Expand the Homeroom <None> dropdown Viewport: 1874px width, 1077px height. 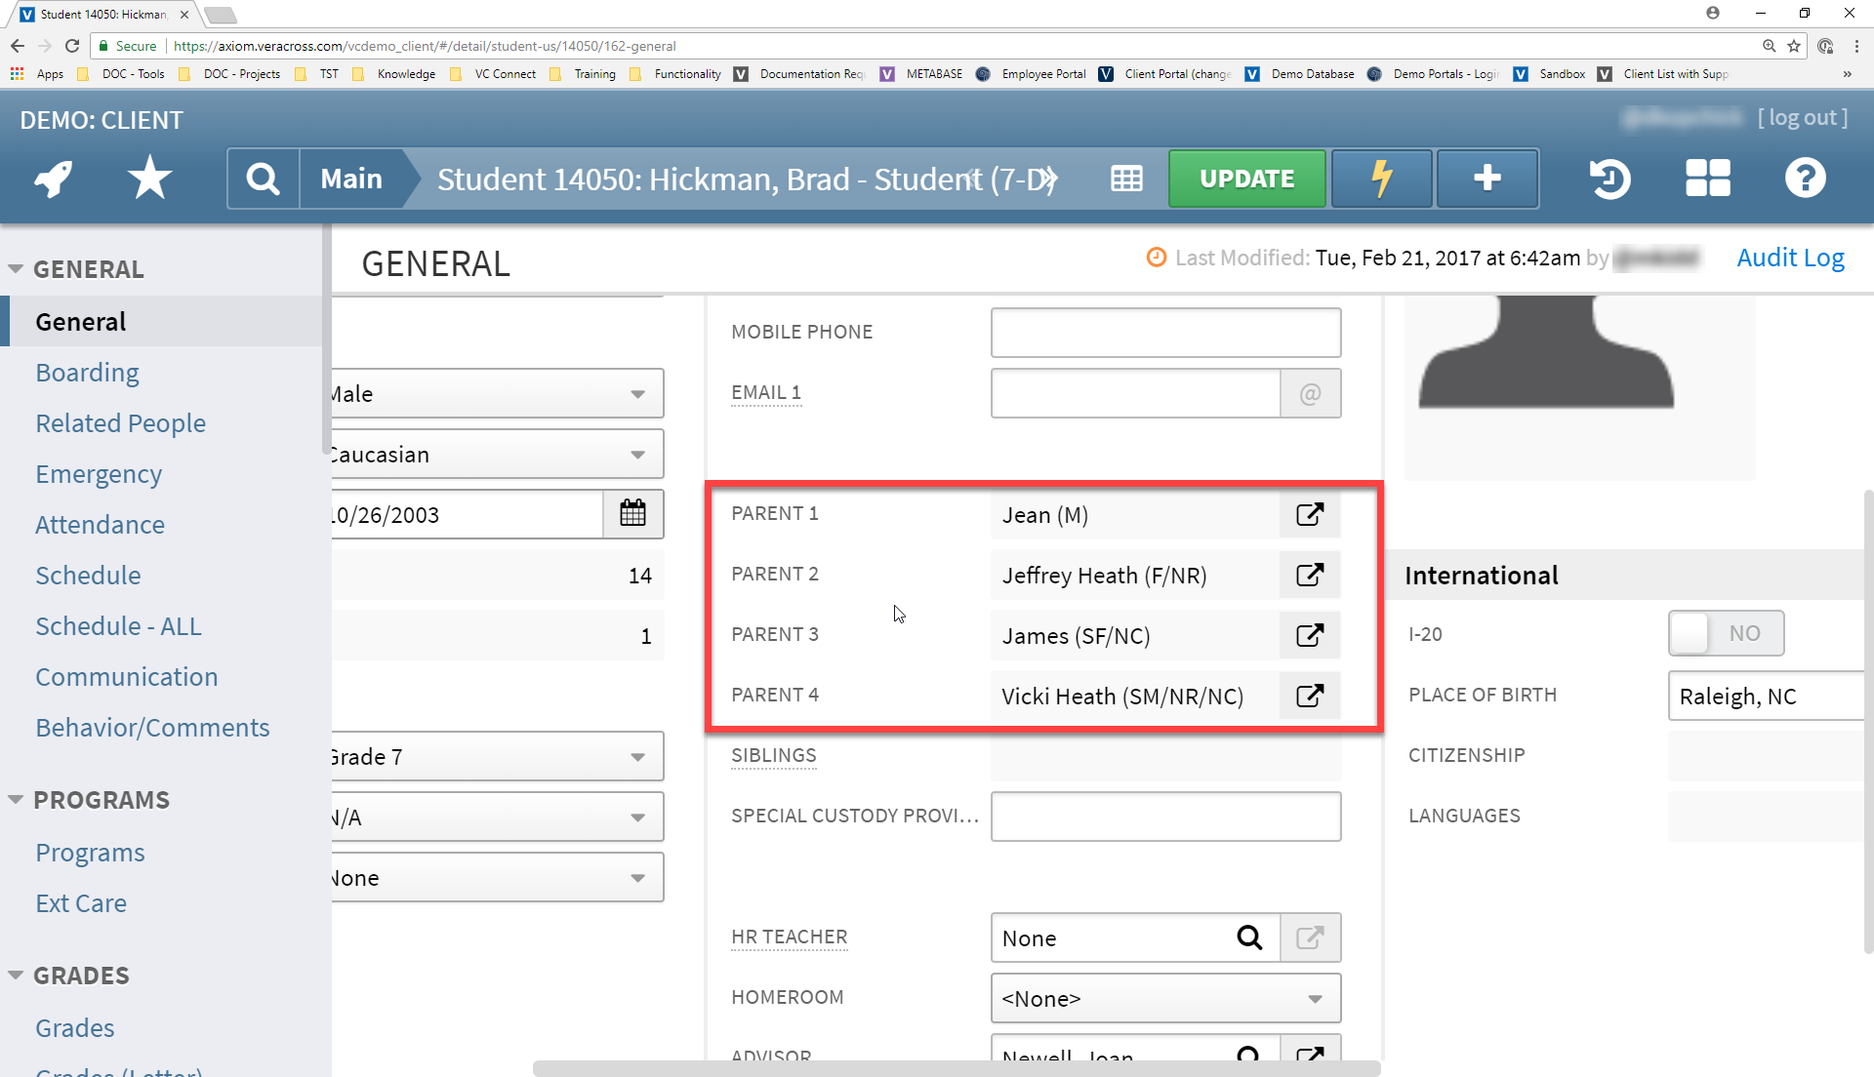(x=1165, y=999)
